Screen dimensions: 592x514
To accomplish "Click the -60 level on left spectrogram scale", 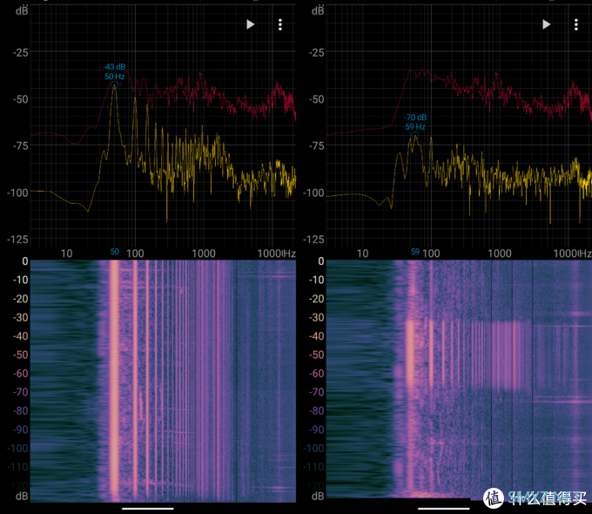I will (17, 374).
